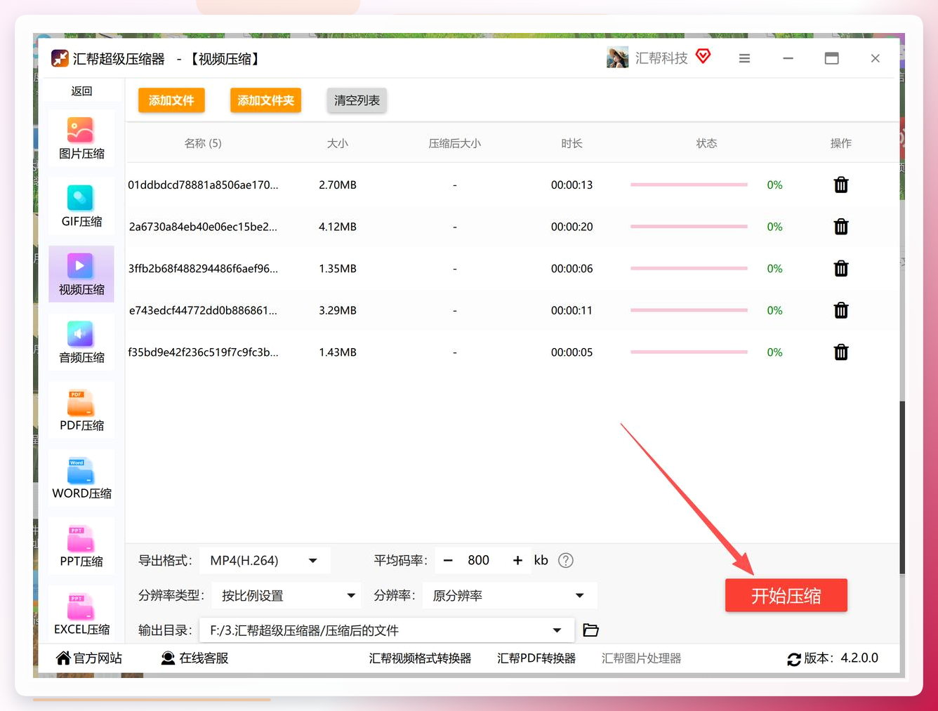
Task: Open the 输出目录 path dropdown
Action: pos(387,630)
